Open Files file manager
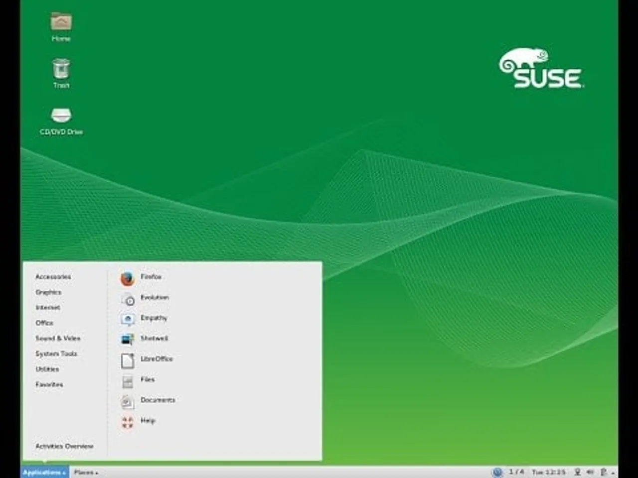 point(138,380)
